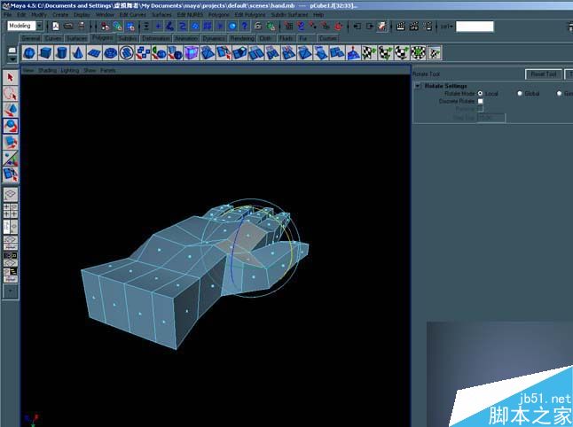This screenshot has height=427, width=573.
Task: Activate the highlighted Rotate tool in toolbox
Action: tap(11, 126)
